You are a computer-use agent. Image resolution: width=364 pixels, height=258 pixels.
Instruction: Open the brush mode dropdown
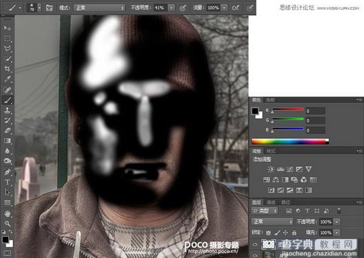[99, 8]
